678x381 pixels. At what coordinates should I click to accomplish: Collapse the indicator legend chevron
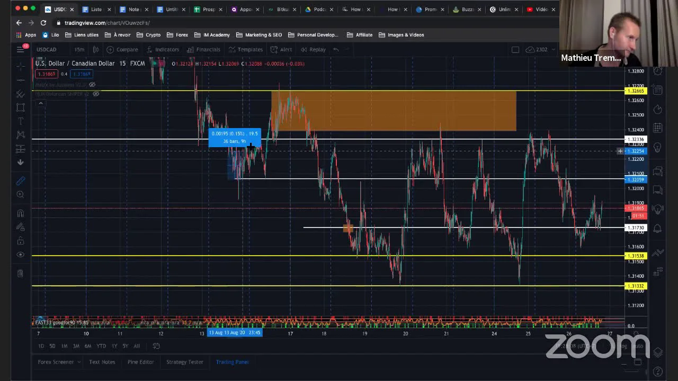tap(40, 103)
